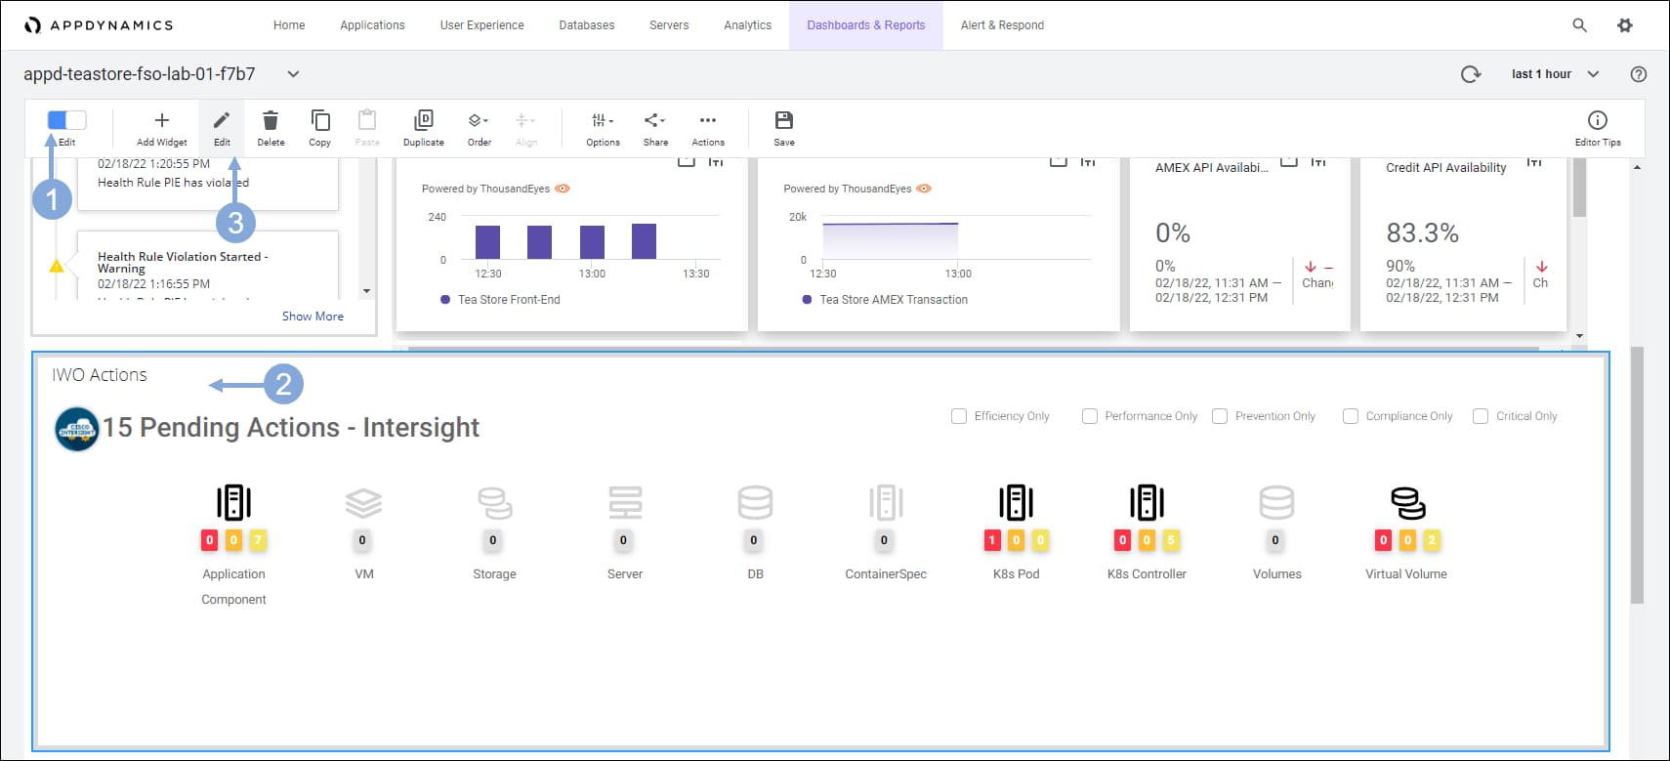Click the Copy icon in toolbar

(320, 120)
